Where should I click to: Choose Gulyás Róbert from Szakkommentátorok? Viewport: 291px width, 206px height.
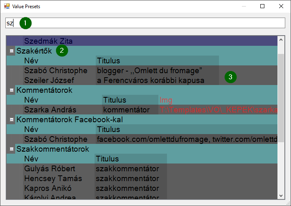click(x=50, y=169)
